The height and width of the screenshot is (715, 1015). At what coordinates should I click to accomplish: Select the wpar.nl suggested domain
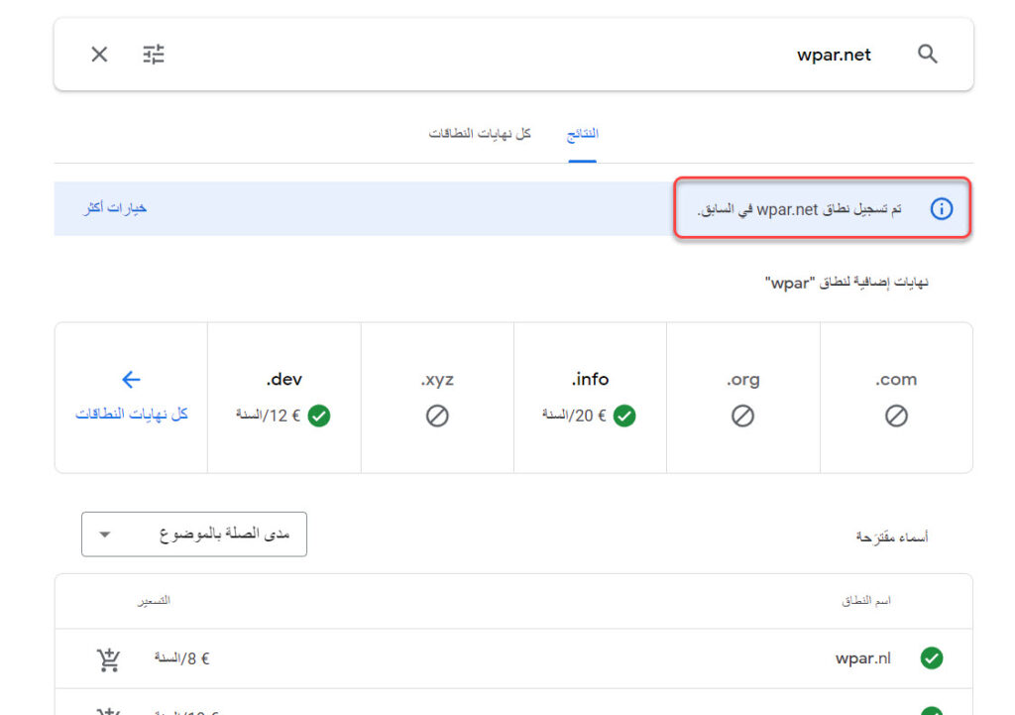[863, 658]
